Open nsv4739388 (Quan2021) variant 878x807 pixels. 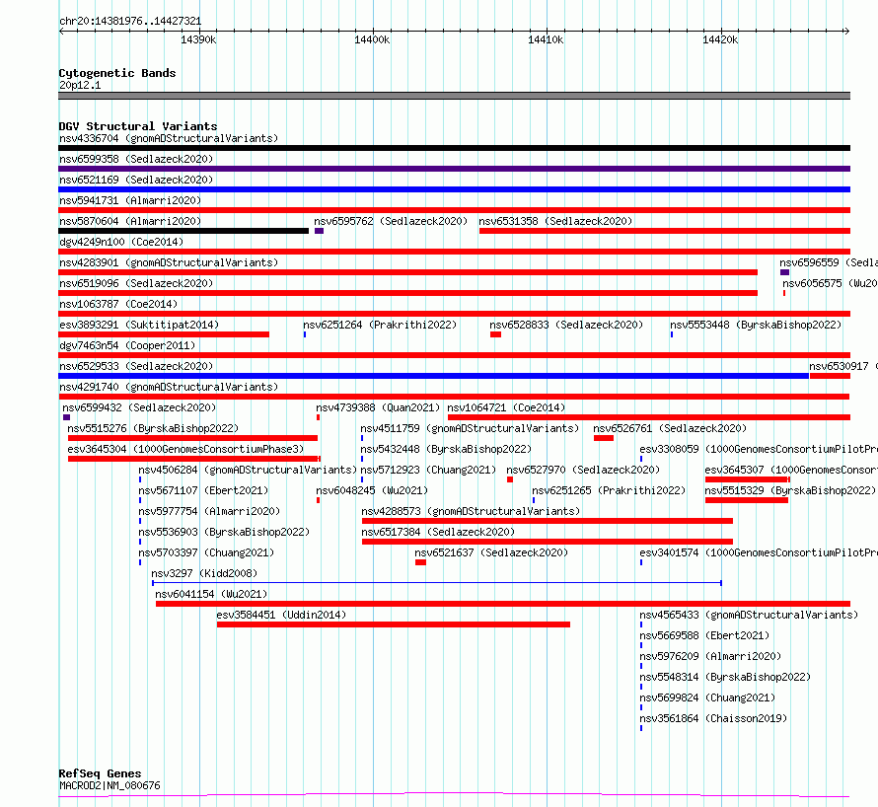point(378,407)
